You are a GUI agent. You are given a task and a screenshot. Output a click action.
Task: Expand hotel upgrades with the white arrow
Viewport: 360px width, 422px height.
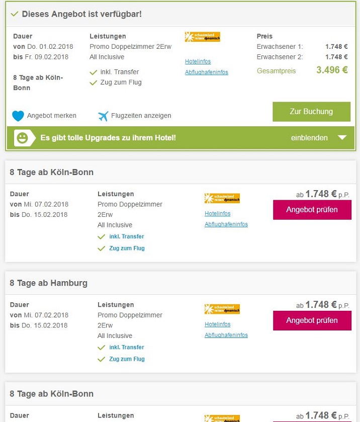[342, 138]
